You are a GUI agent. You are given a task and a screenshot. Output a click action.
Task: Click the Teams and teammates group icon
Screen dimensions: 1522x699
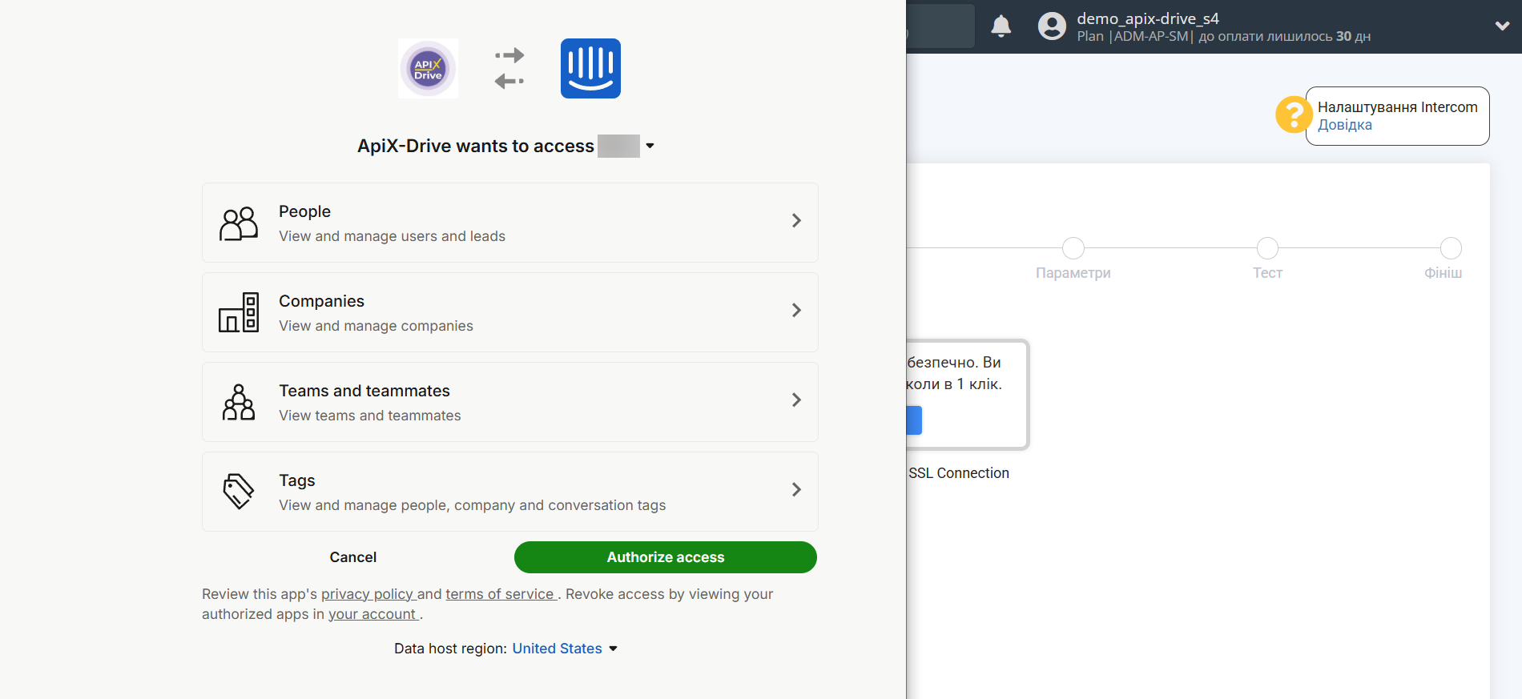click(x=239, y=403)
